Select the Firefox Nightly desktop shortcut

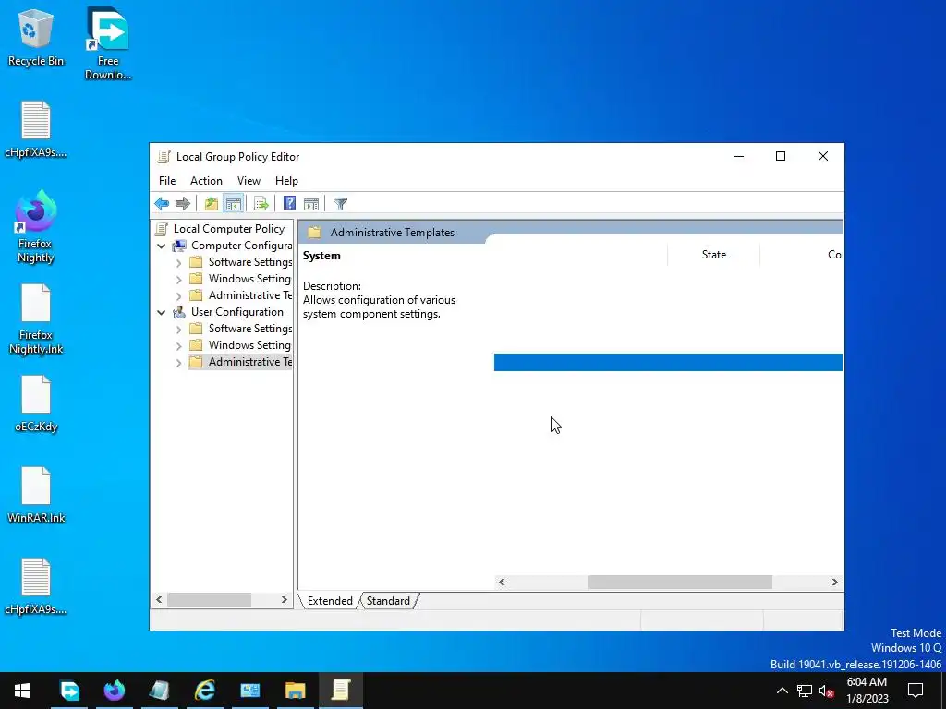click(36, 227)
